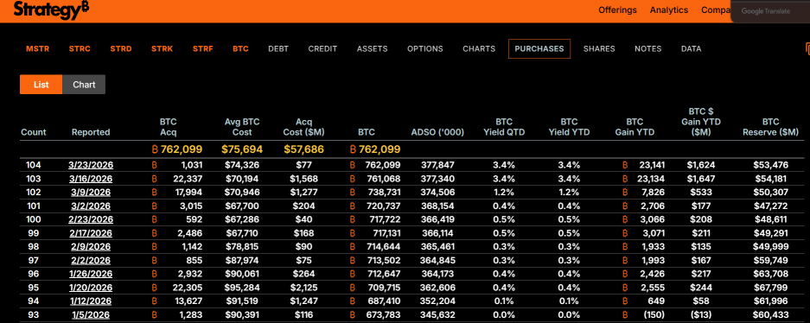
Task: Click the avg cost $95,284 cell
Action: (x=242, y=288)
